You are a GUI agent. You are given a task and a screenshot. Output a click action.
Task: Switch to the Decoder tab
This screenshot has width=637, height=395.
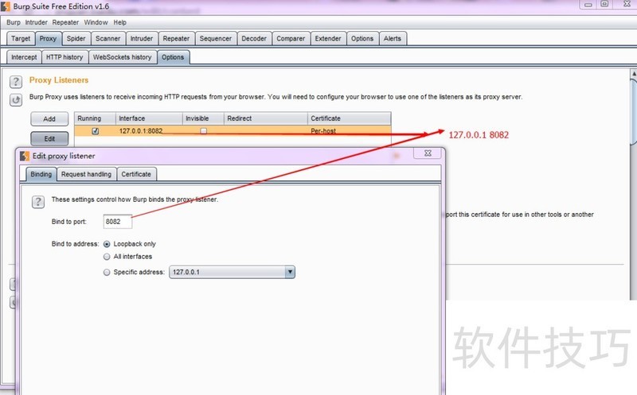tap(254, 38)
